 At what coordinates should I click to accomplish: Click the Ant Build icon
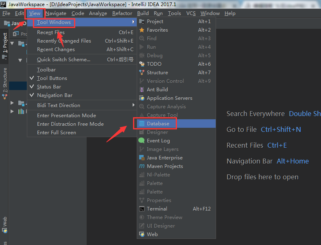point(142,90)
